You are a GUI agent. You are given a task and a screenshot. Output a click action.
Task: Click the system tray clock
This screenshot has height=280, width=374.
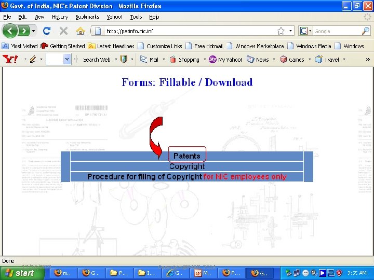tap(357, 273)
